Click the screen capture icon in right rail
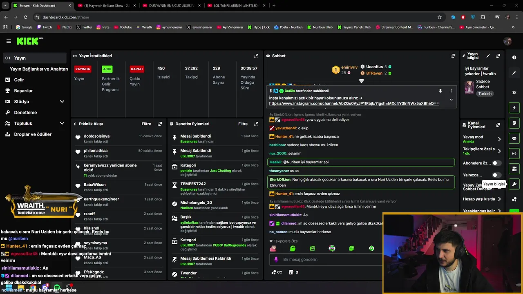The height and width of the screenshot is (294, 523). click(514, 93)
